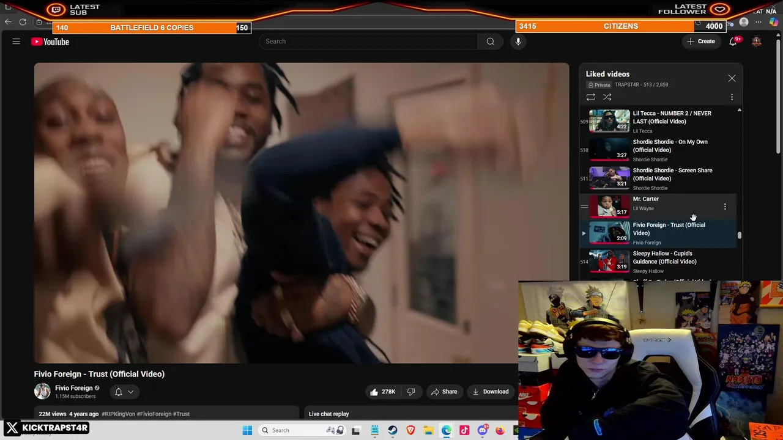Open Liked videos playlist options menu
This screenshot has height=440, width=783.
[732, 97]
